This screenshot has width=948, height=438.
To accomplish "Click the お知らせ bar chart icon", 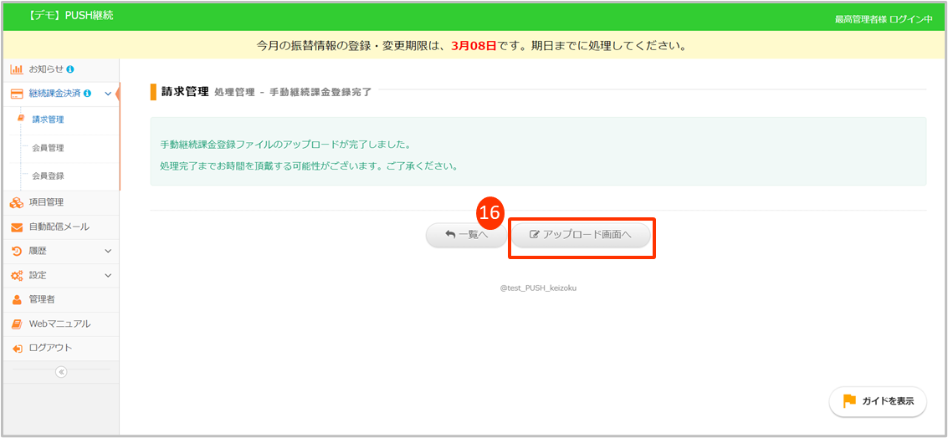I will (x=17, y=69).
